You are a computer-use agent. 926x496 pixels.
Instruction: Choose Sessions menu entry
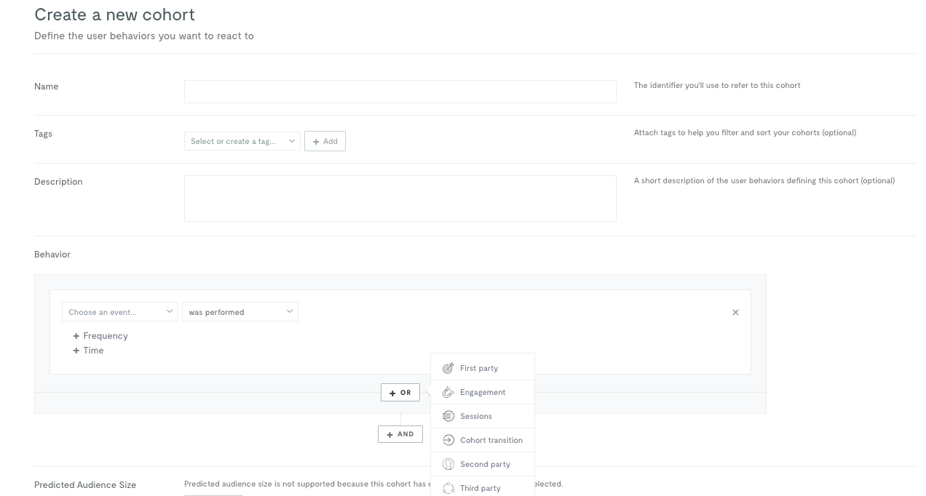483,416
